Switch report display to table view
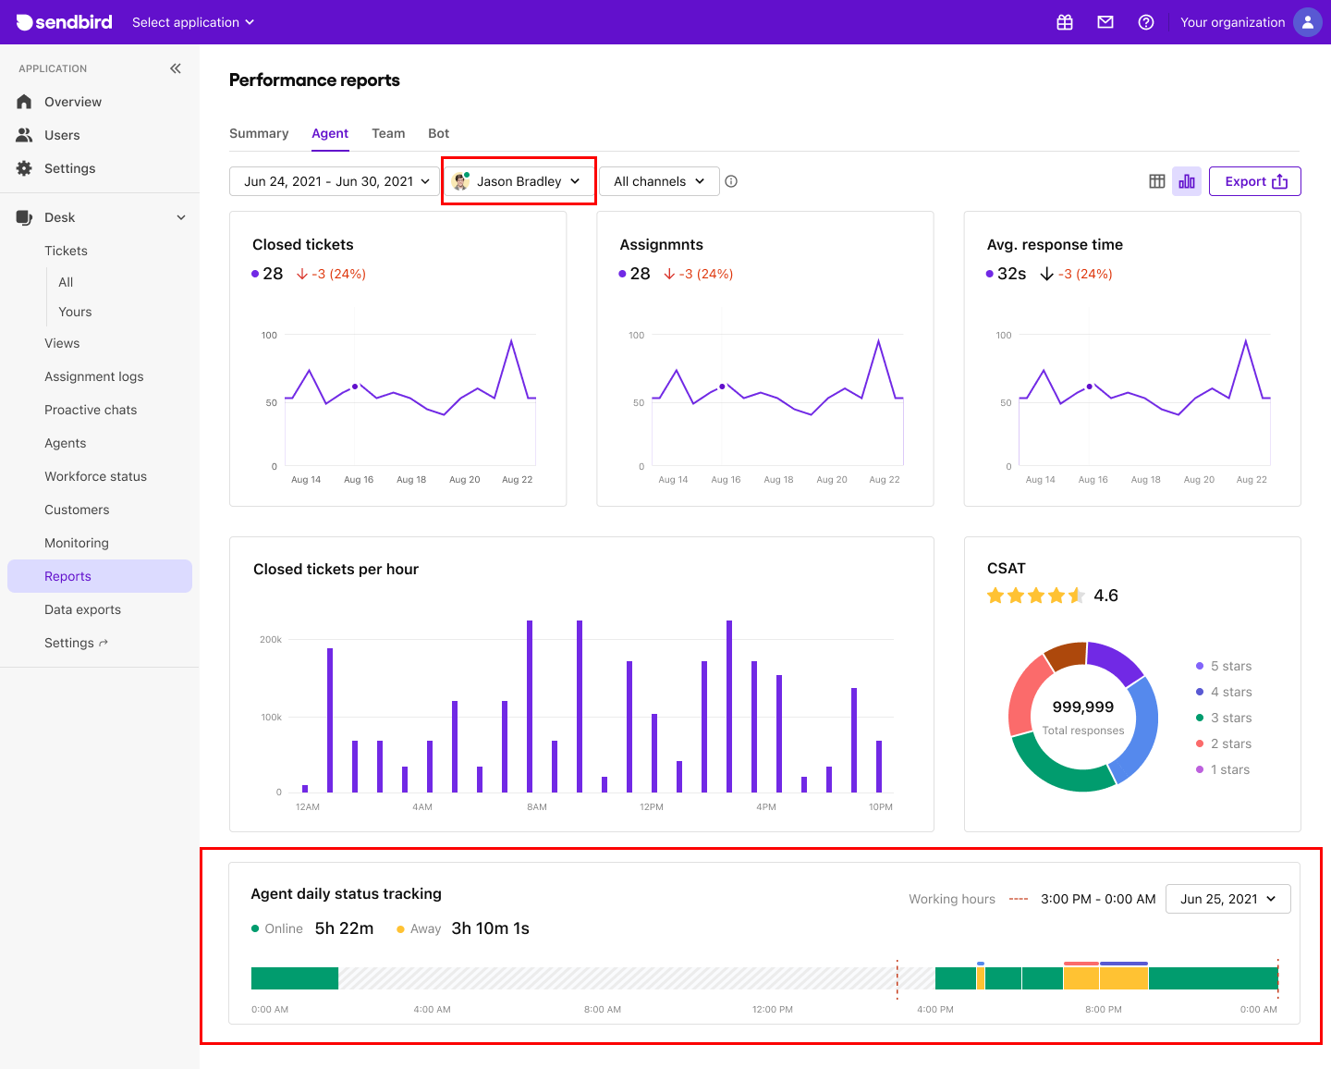This screenshot has width=1331, height=1069. [x=1156, y=181]
